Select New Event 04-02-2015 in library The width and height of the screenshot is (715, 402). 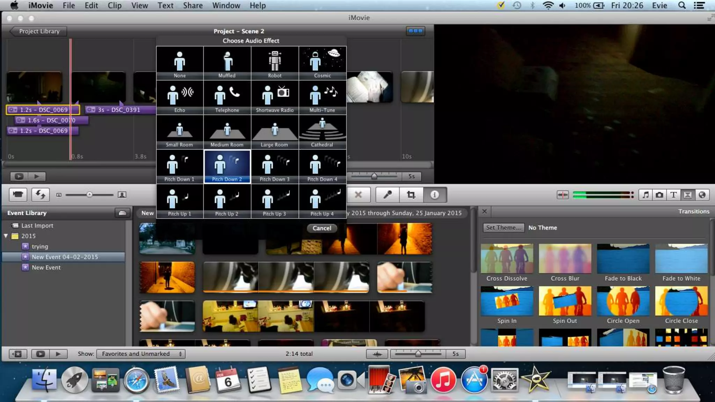pos(64,257)
